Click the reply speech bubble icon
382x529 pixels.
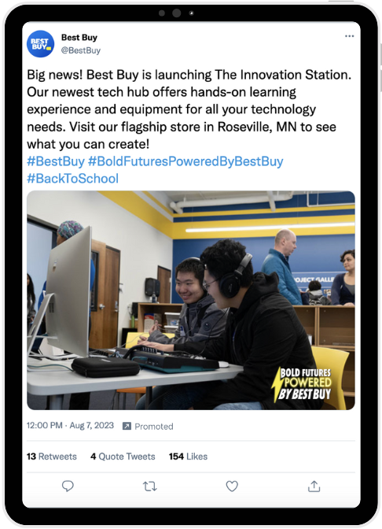click(68, 486)
